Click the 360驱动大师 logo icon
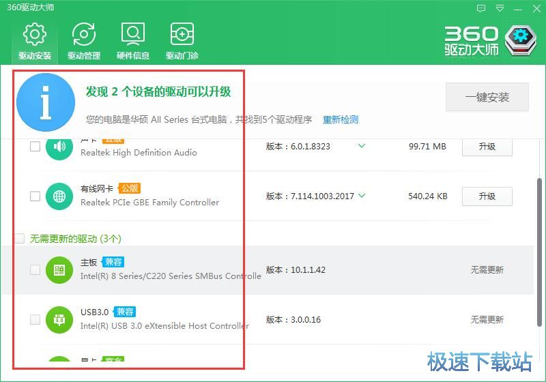This screenshot has height=382, width=546. (521, 40)
